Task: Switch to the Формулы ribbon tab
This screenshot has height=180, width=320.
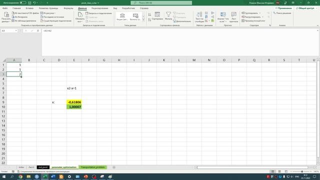Action: [68, 8]
